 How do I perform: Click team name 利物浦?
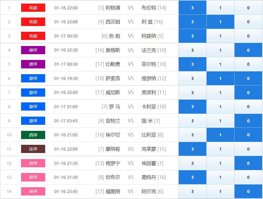(113, 8)
